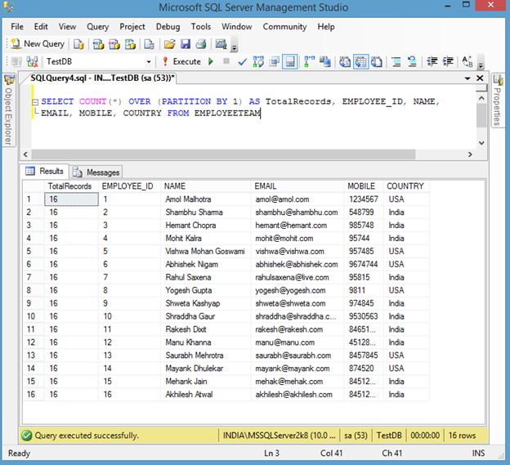510x465 pixels.
Task: Open the Query menu
Action: click(x=97, y=26)
